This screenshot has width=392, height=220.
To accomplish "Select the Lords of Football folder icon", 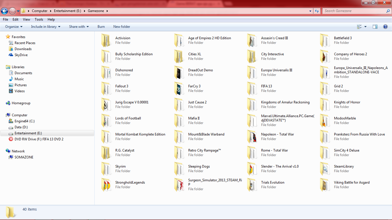I will 106,120.
